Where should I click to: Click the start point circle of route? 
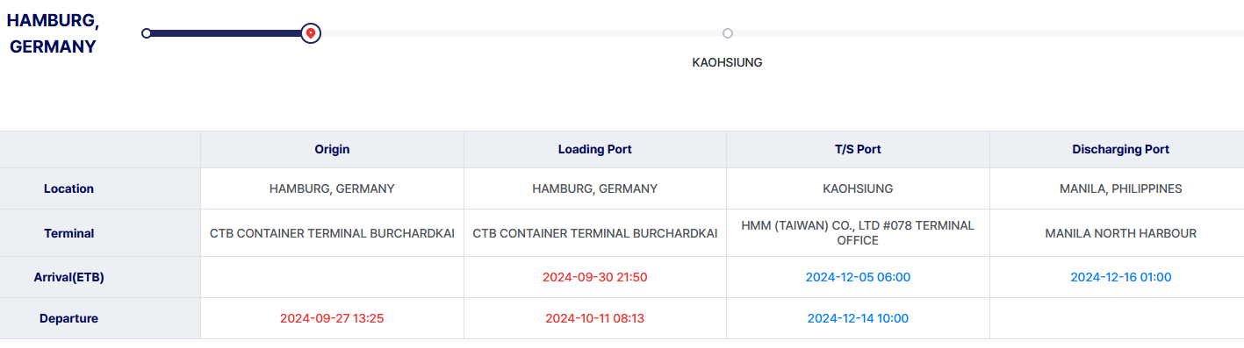pos(147,33)
